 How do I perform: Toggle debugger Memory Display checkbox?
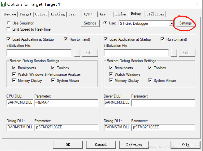click(111, 80)
